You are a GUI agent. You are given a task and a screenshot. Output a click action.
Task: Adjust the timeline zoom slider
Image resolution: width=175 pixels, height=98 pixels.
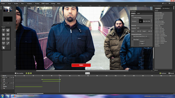coord(6,93)
